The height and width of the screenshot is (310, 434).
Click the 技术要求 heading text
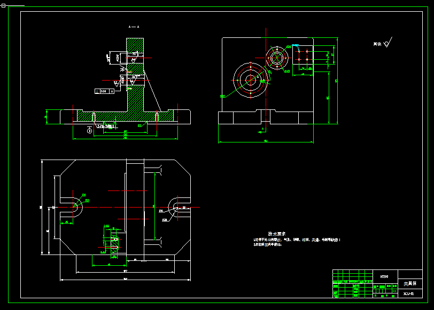pyautogui.click(x=277, y=234)
